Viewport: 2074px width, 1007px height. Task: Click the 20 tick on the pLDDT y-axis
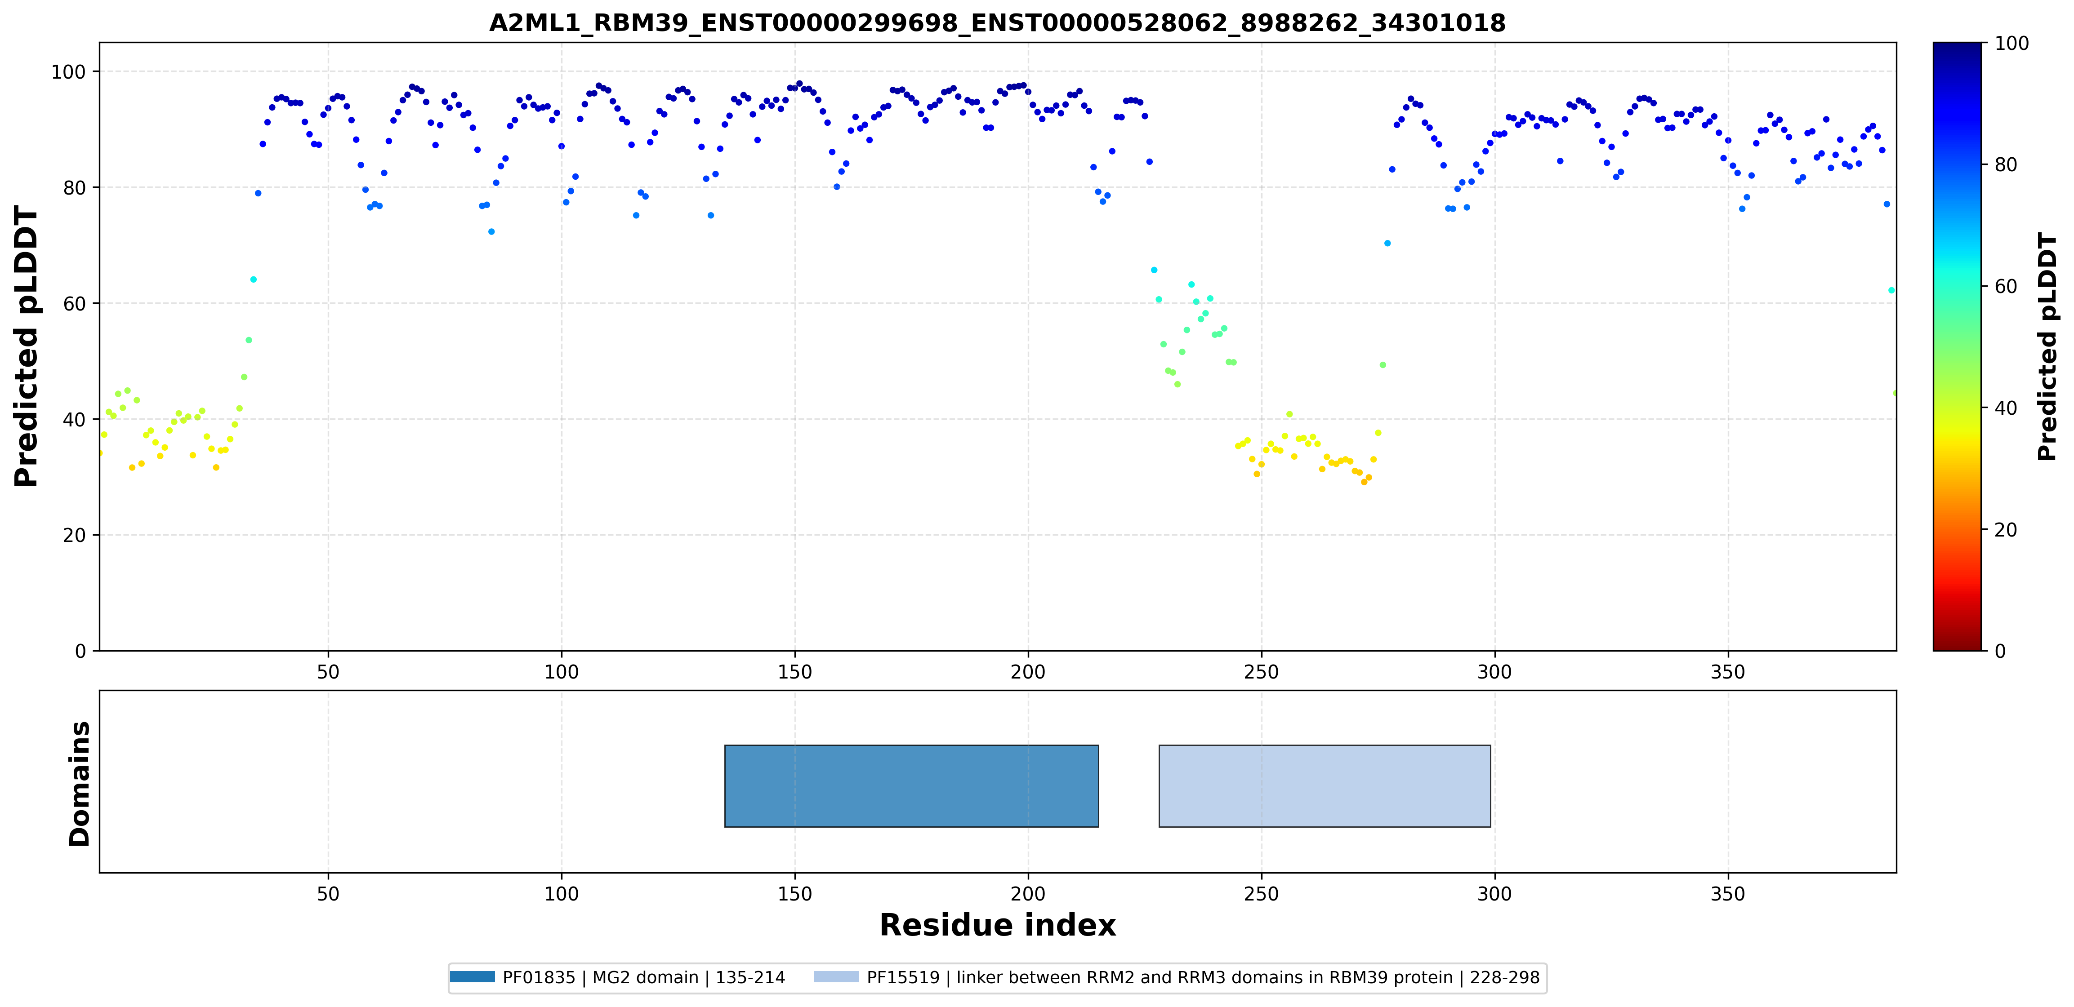pos(74,535)
